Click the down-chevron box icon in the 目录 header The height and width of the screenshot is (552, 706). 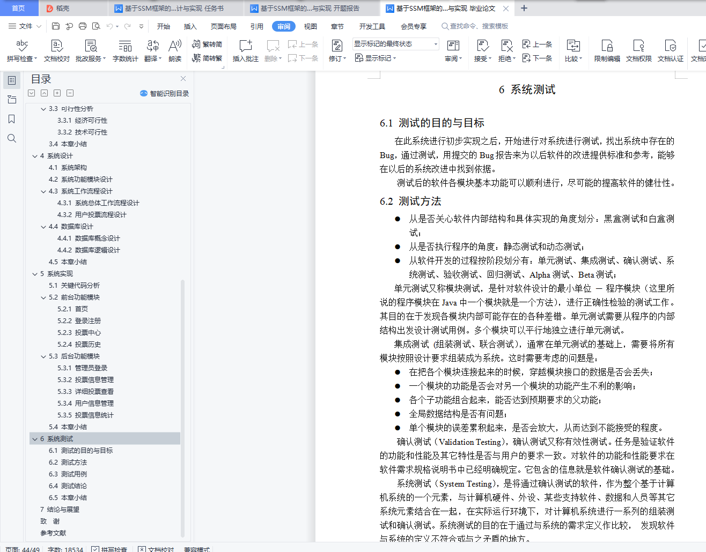point(32,93)
